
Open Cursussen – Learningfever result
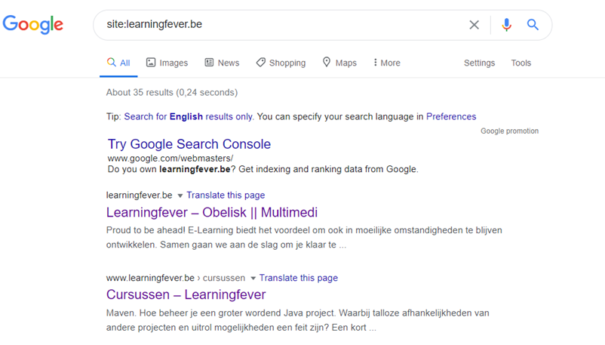click(x=186, y=294)
